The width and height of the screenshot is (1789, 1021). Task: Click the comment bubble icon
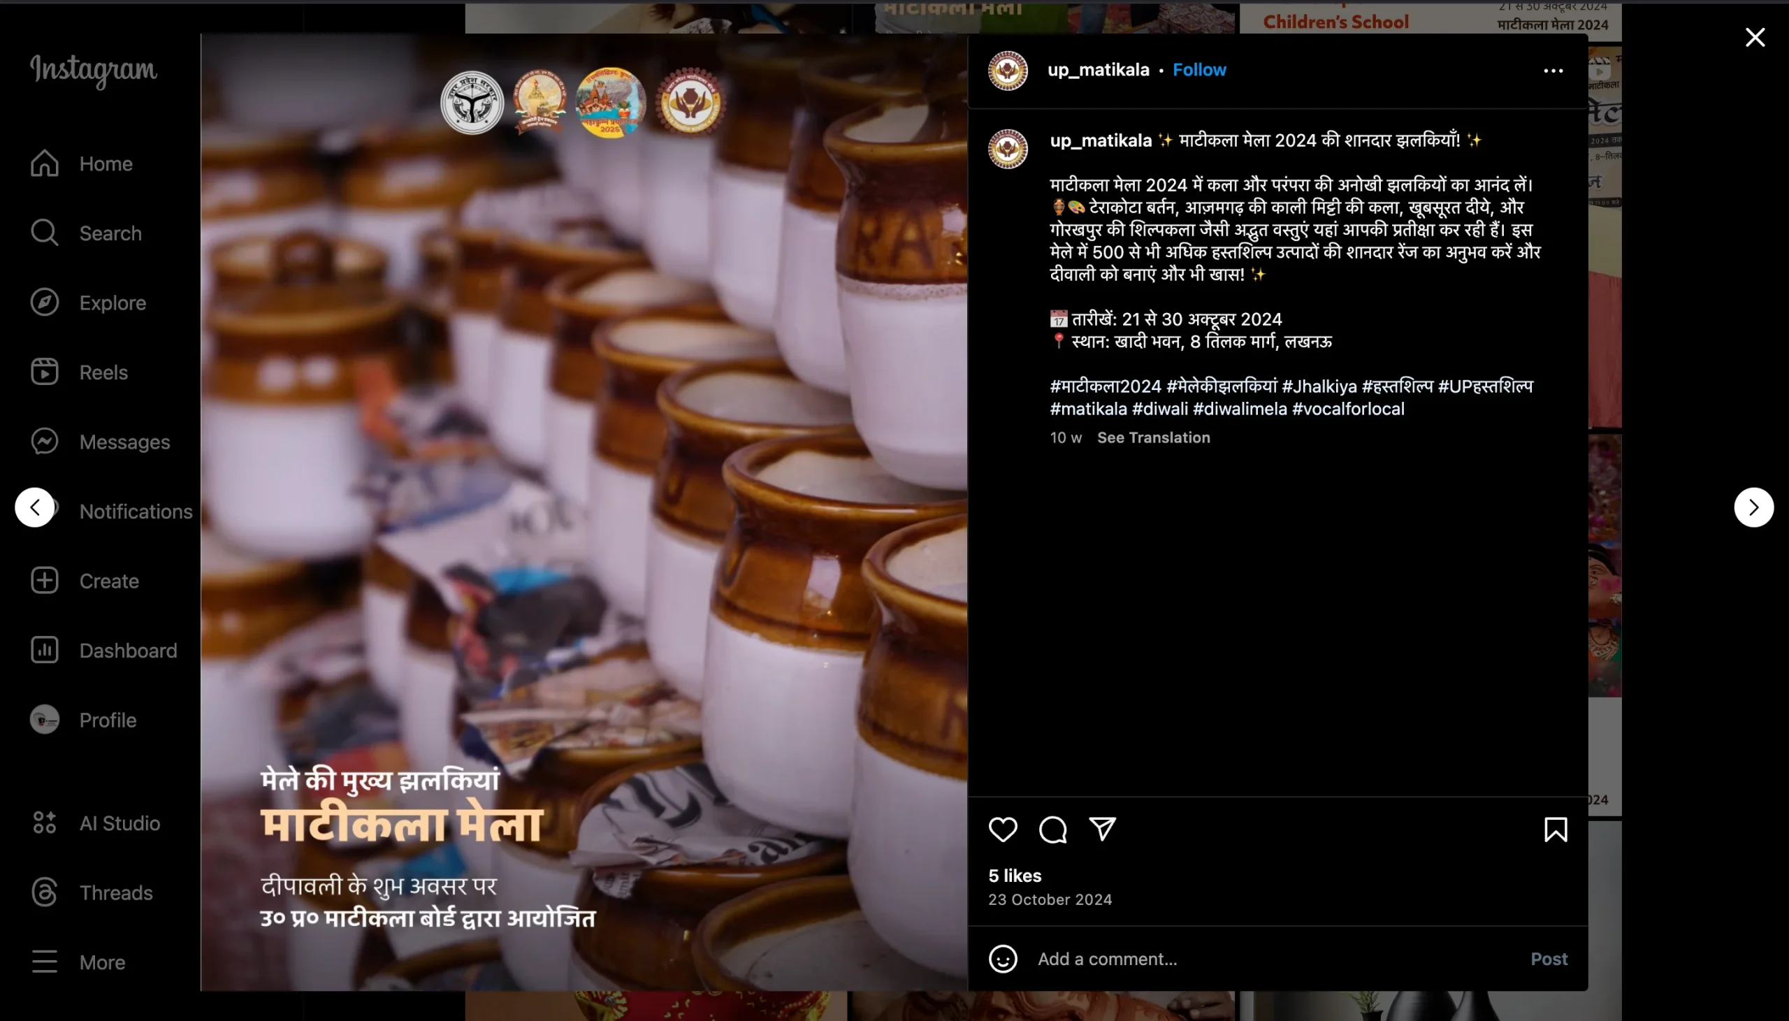1052,830
